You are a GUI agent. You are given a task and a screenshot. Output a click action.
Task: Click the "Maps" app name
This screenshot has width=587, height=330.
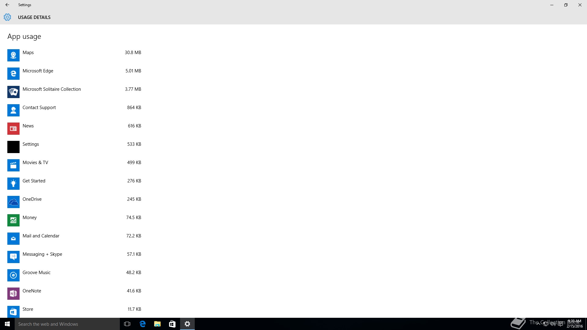coord(28,53)
